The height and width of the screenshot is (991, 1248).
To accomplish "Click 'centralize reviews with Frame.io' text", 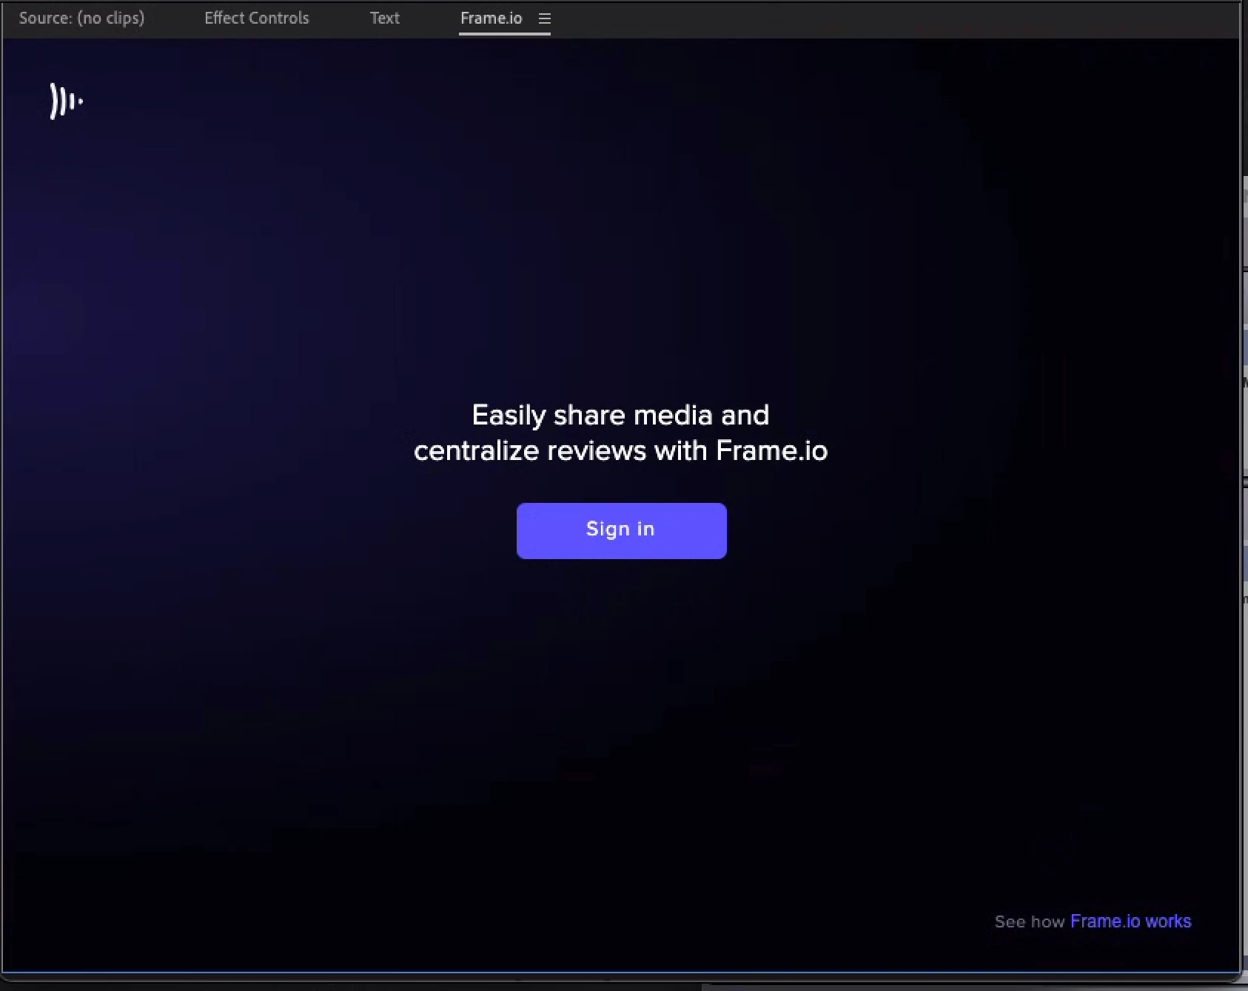I will click(x=620, y=450).
